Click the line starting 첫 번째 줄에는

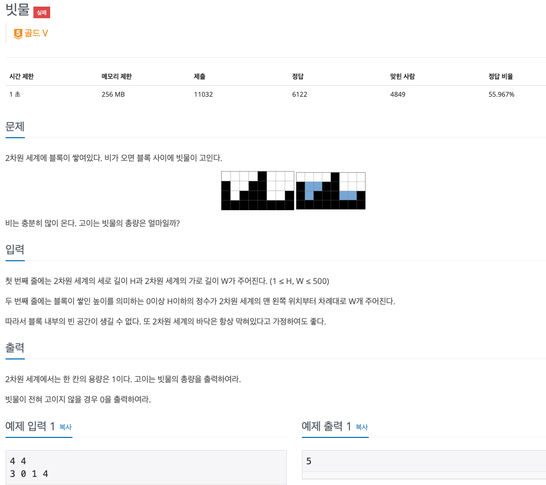coord(167,281)
